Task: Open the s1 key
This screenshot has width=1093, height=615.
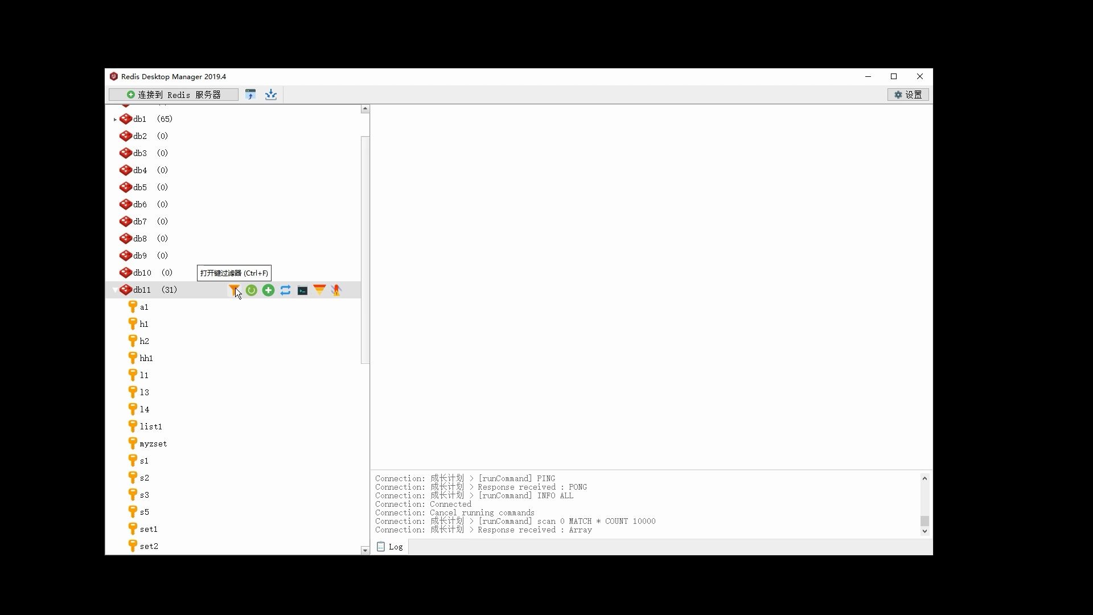Action: 144,461
